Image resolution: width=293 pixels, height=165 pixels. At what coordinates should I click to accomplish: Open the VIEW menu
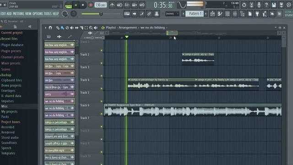click(28, 14)
